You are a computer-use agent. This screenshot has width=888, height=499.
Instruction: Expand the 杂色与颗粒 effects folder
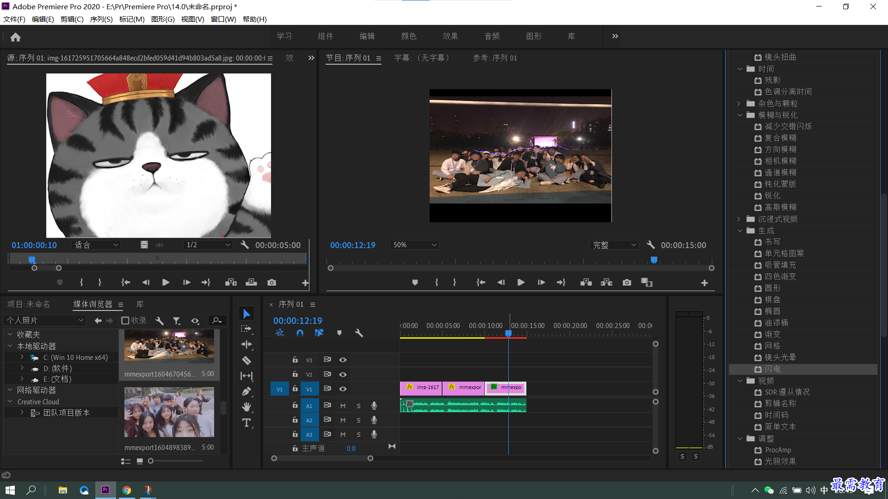pyautogui.click(x=739, y=103)
